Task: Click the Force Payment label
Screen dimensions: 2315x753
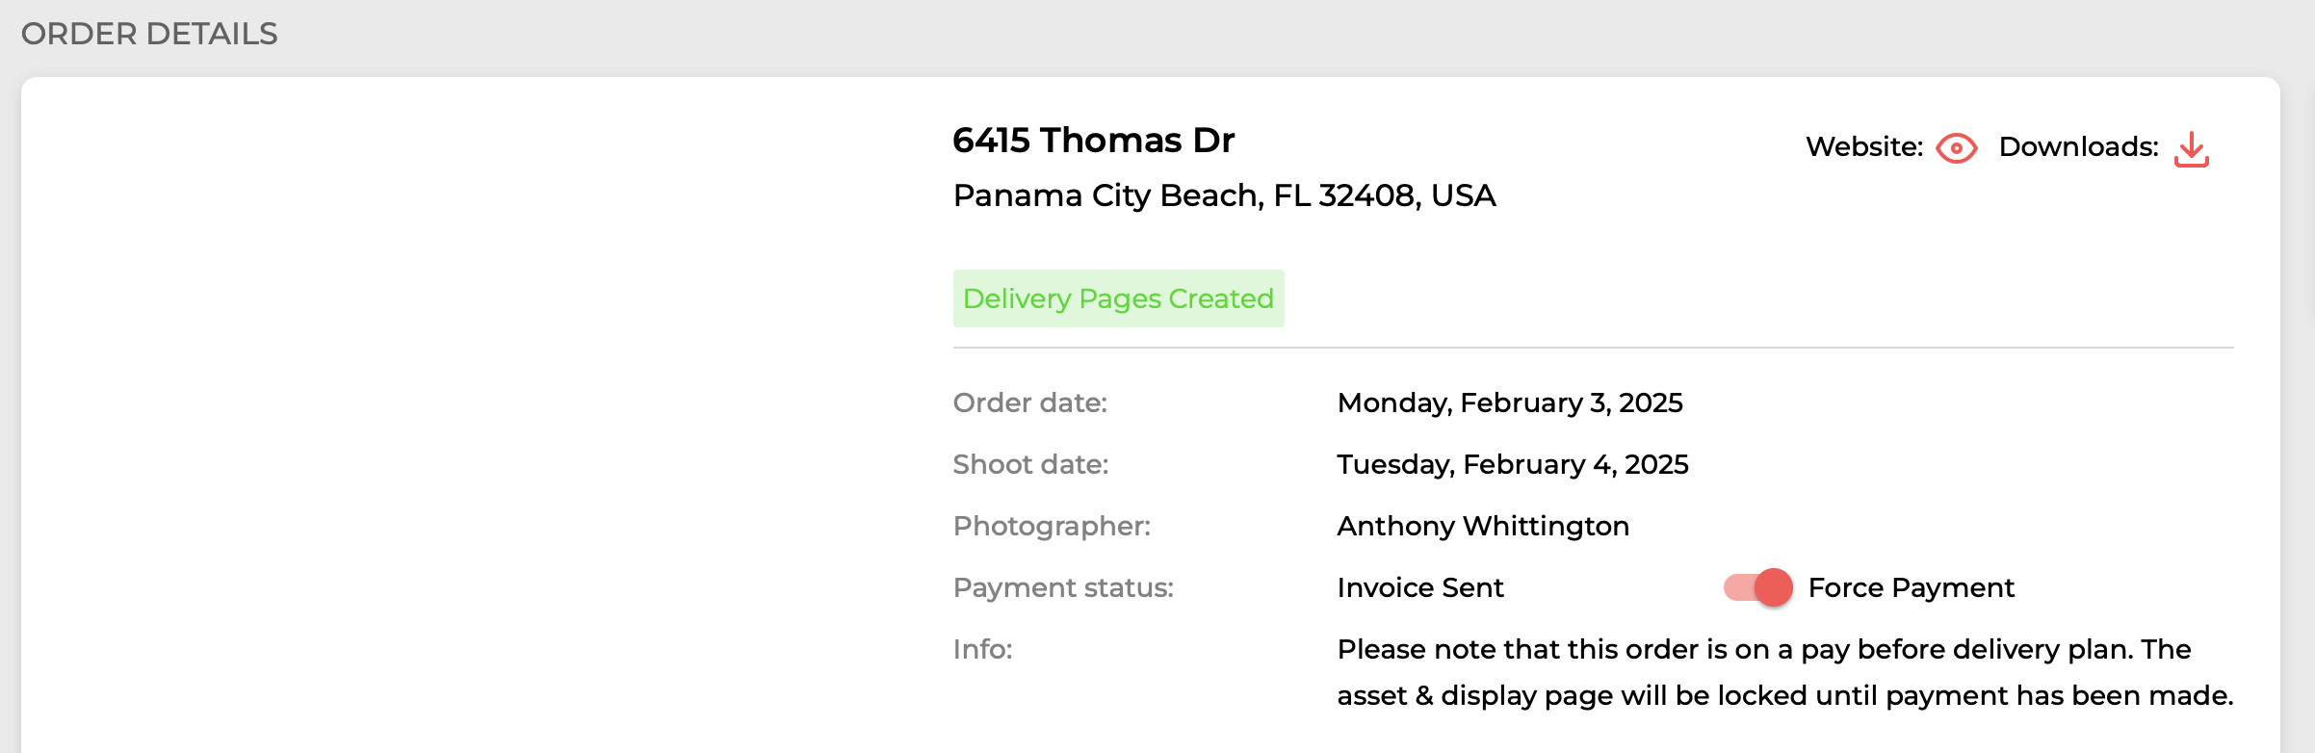Action: pyautogui.click(x=1911, y=587)
